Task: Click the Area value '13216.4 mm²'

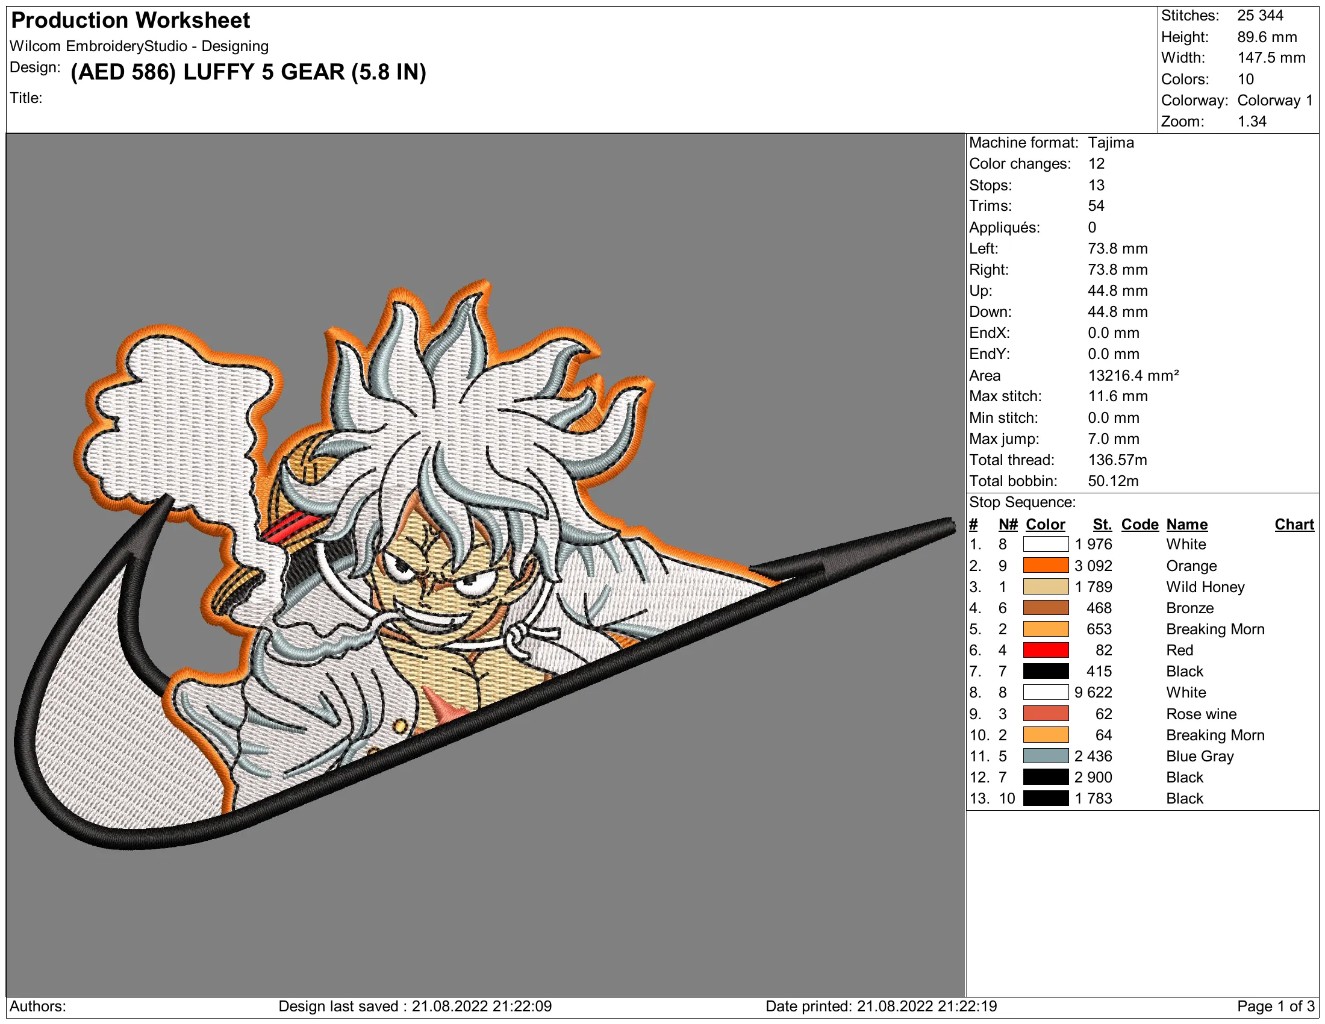Action: click(1133, 375)
